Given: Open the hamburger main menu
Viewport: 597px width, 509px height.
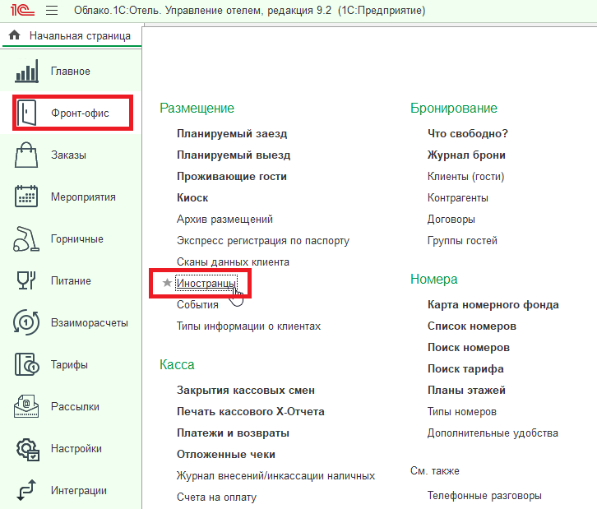Looking at the screenshot, I should [x=52, y=11].
